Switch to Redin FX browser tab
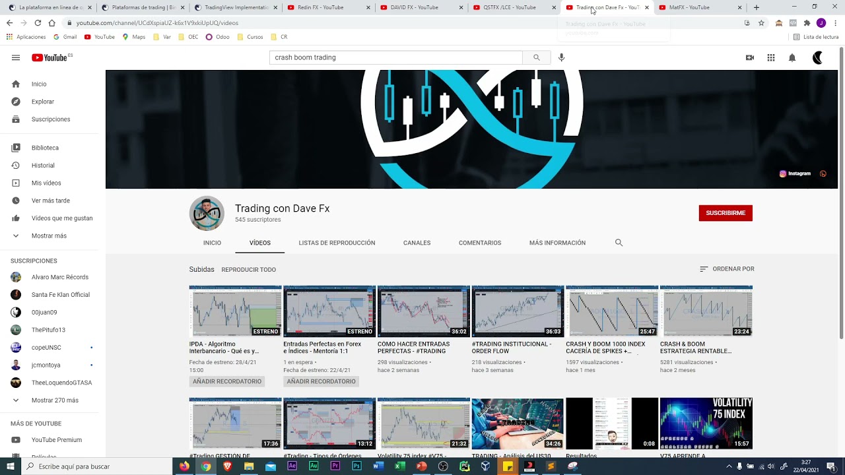This screenshot has height=475, width=845. 328,7
